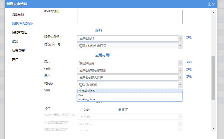The height and width of the screenshot is (139, 224).
Task: Close the 新建安全策略 dialog
Action: pyautogui.click(x=221, y=4)
